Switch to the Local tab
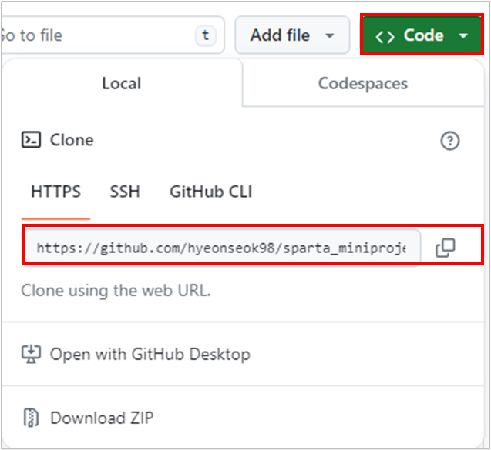This screenshot has height=450, width=491. coord(122,83)
